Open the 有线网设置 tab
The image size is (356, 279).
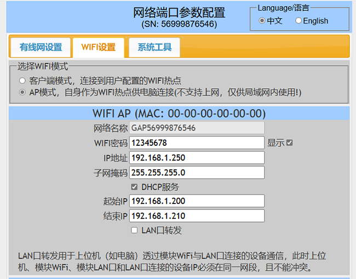coord(41,47)
